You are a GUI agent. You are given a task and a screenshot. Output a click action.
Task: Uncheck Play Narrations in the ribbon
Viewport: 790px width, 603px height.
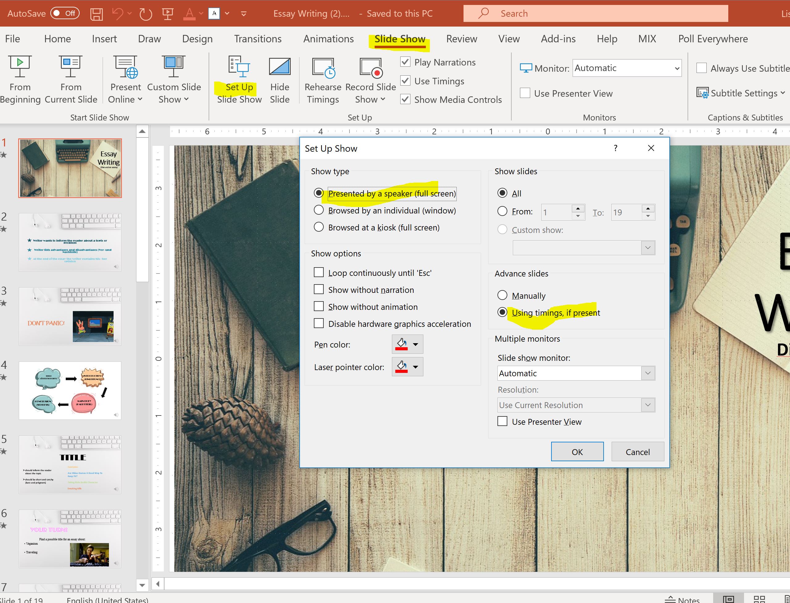(x=405, y=62)
